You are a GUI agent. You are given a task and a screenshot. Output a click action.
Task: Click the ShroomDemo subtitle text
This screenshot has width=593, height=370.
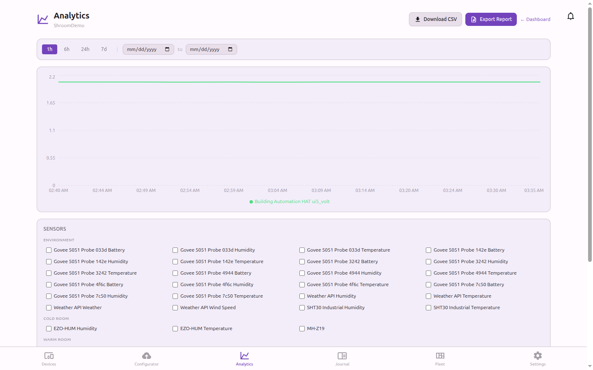click(x=69, y=25)
